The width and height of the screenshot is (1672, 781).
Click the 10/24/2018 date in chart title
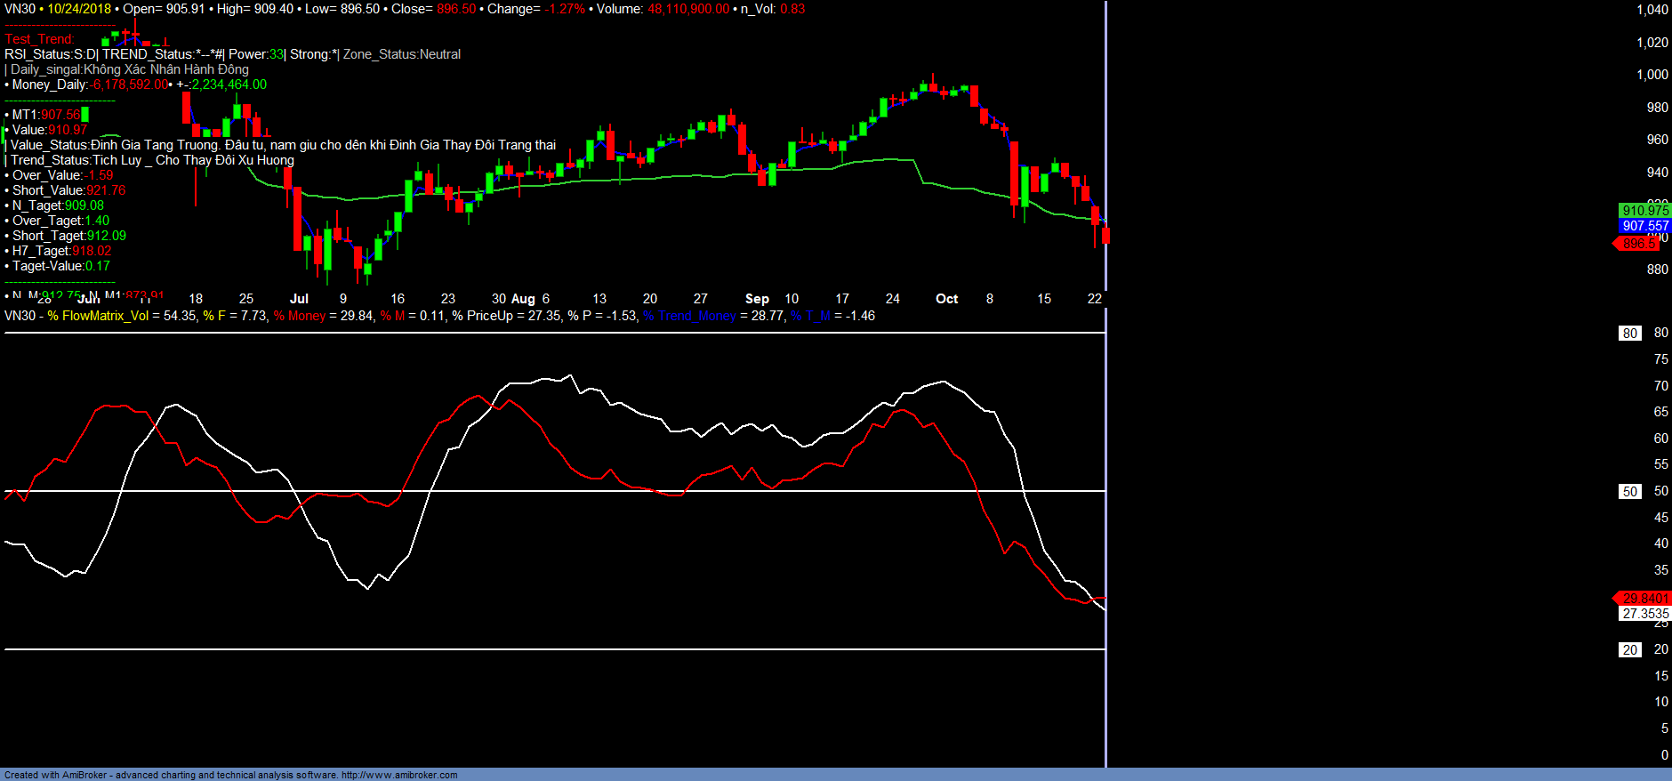tap(79, 9)
